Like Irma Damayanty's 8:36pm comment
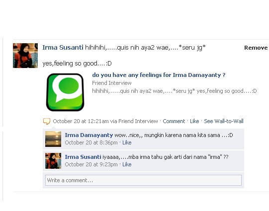Image resolution: width=269 pixels, height=211 pixels. [127, 142]
